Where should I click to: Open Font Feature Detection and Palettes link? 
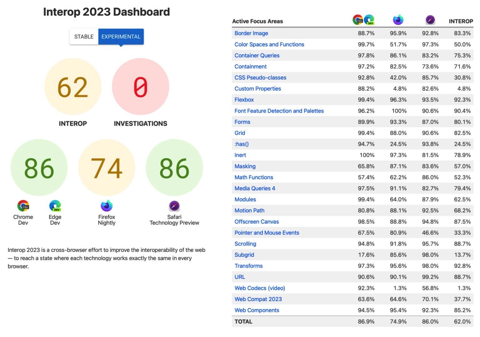coord(279,111)
